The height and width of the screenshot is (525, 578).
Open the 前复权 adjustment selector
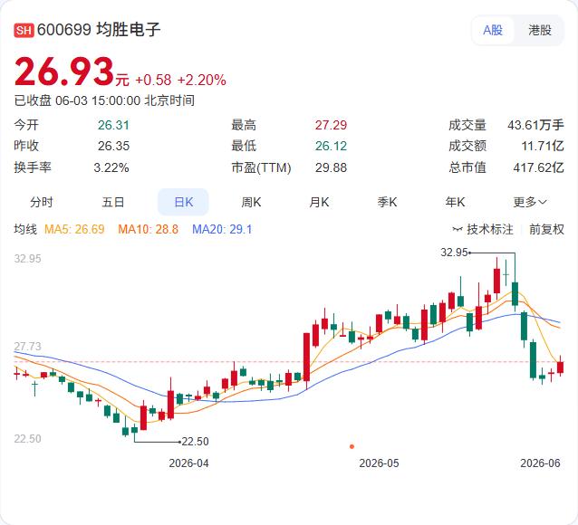tap(546, 230)
